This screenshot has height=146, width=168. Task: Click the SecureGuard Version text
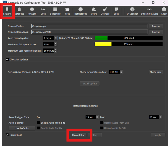pyautogui.click(x=31, y=72)
